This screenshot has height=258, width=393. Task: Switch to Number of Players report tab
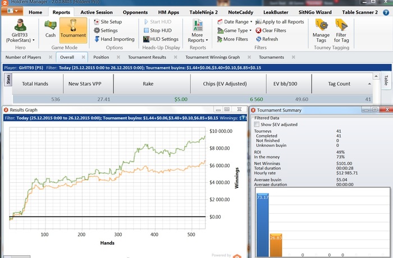[24, 57]
